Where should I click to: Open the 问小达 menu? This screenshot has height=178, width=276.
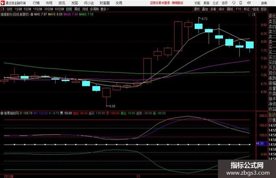pos(89,3)
